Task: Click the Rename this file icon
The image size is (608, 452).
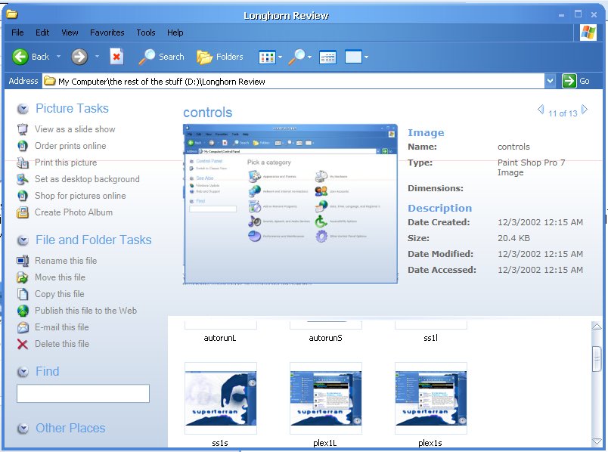Action: (x=23, y=261)
